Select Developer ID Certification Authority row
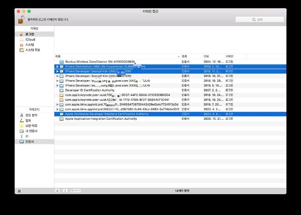Image resolution: width=301 pixels, height=215 pixels. point(170,90)
